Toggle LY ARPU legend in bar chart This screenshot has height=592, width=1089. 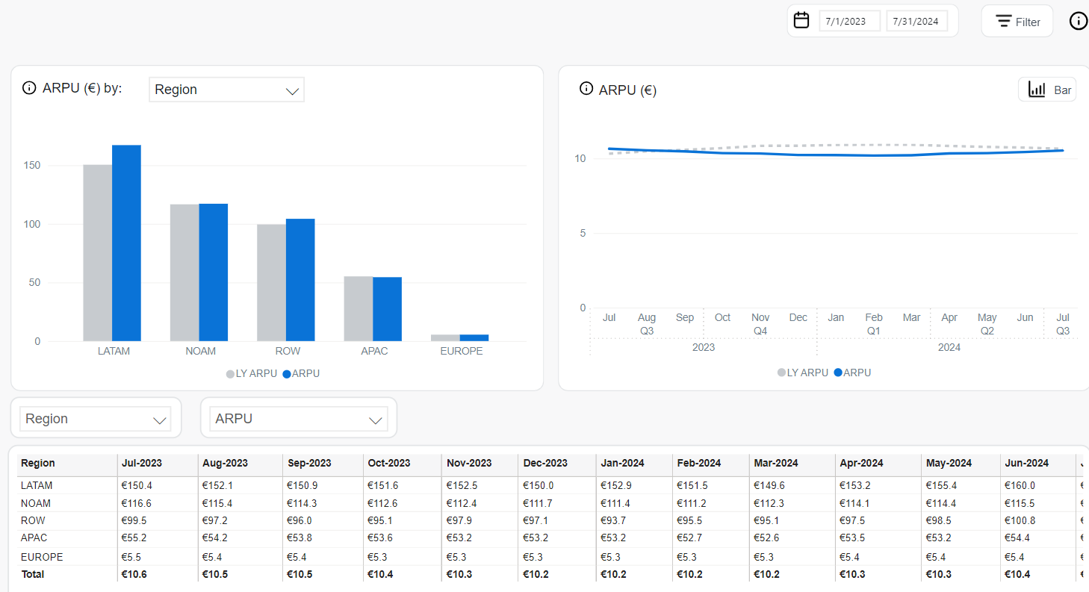click(252, 373)
